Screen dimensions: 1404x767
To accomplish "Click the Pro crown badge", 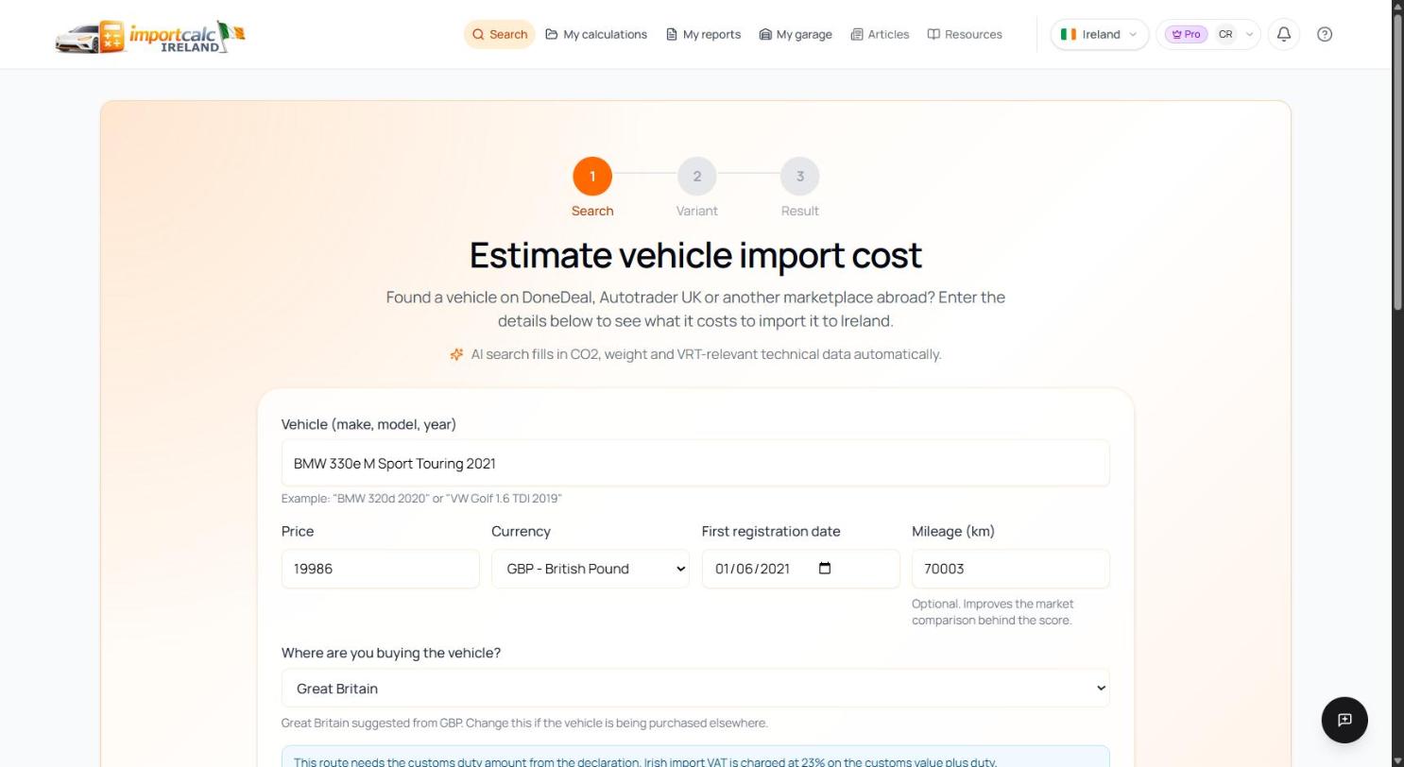I will (1186, 34).
